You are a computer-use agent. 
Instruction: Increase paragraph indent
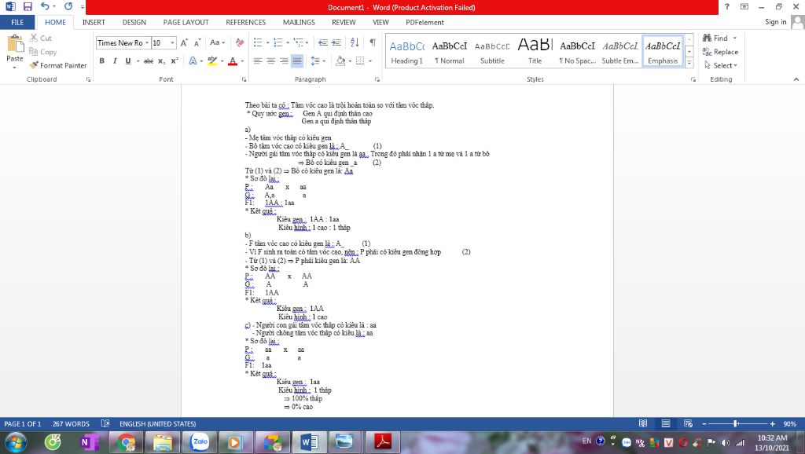point(336,42)
